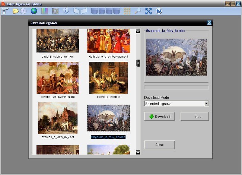Viewport: 242px width, 175px height.
Task: Click the Stop button
Action: (195, 117)
